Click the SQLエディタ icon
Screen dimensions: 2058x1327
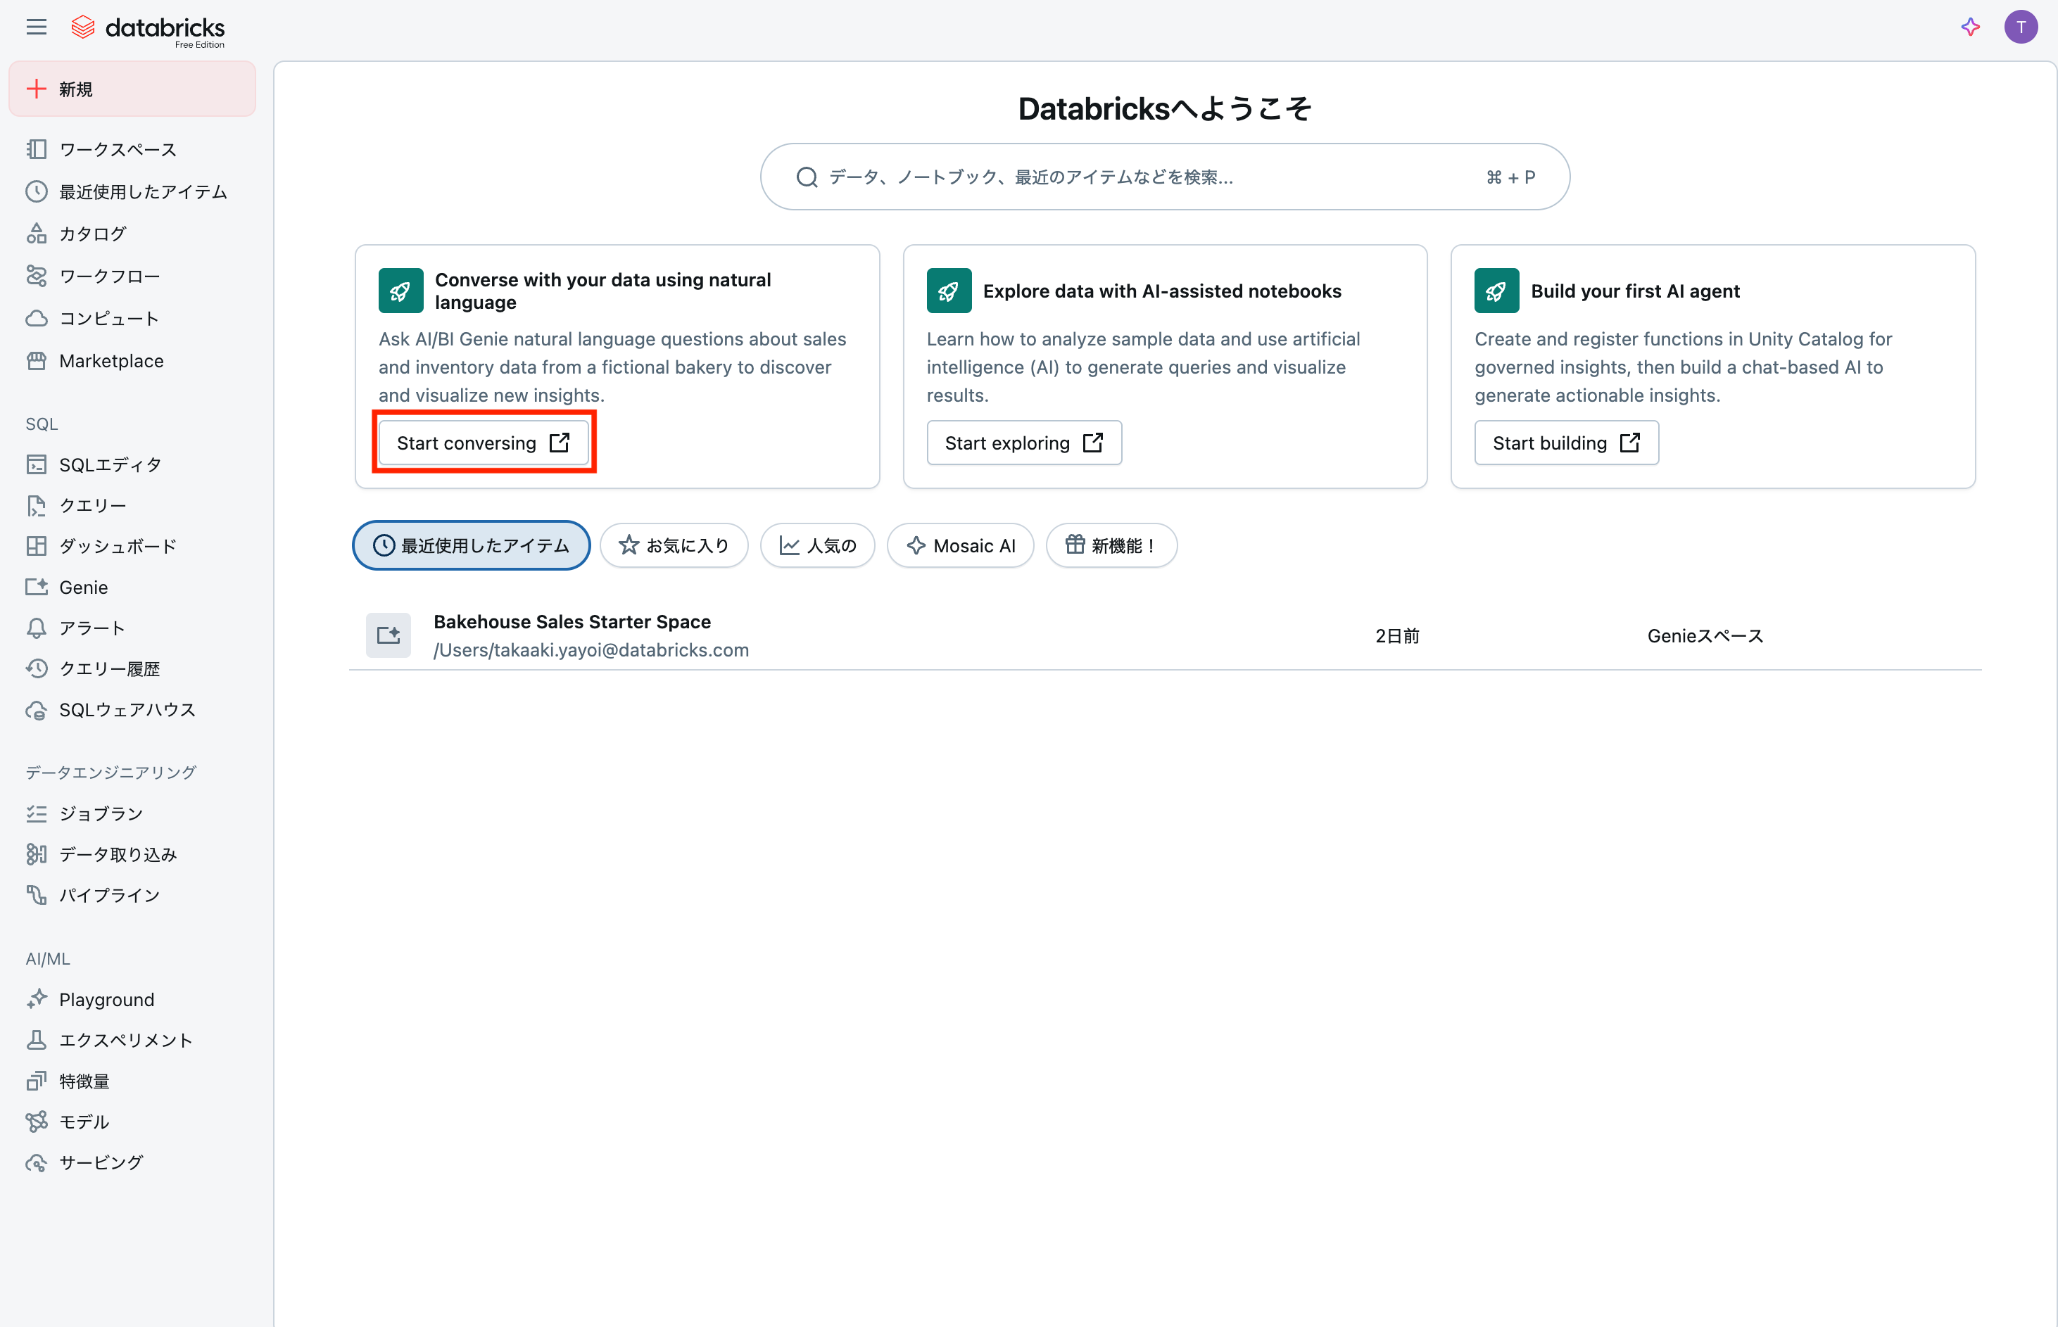coord(36,464)
